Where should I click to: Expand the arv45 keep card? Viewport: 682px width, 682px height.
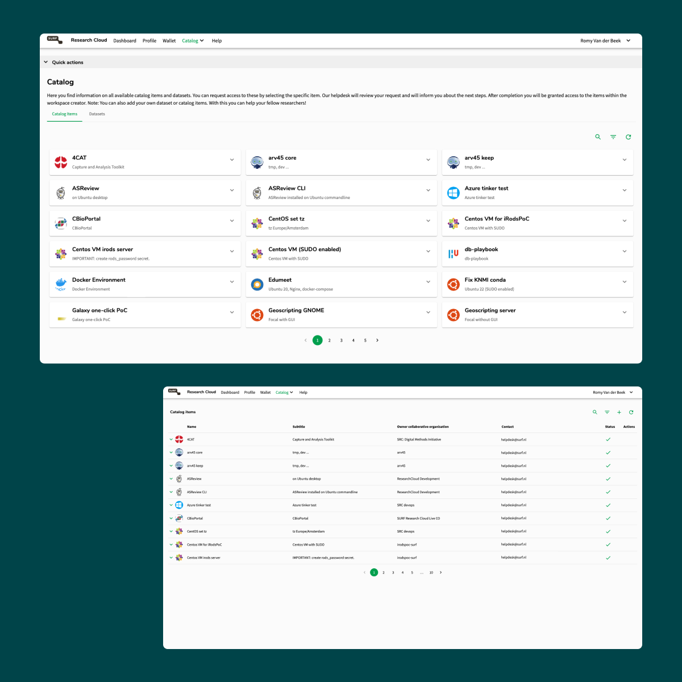(x=625, y=160)
